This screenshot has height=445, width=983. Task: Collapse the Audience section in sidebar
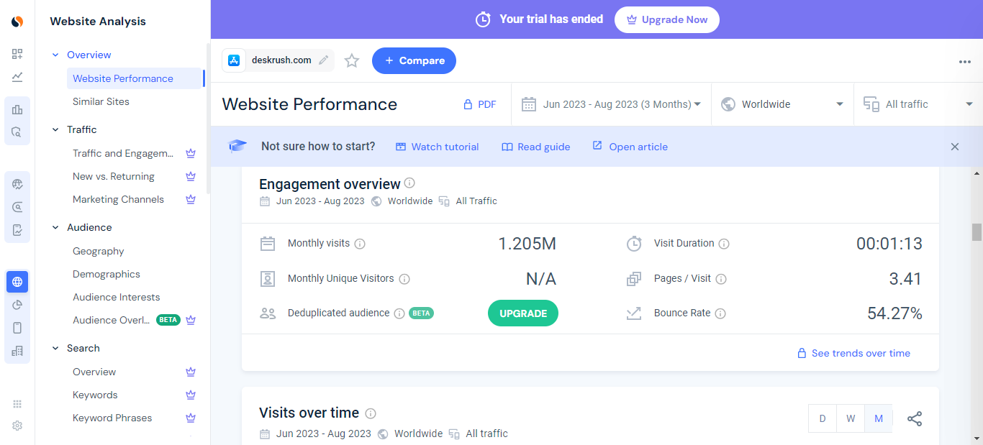[x=55, y=227]
